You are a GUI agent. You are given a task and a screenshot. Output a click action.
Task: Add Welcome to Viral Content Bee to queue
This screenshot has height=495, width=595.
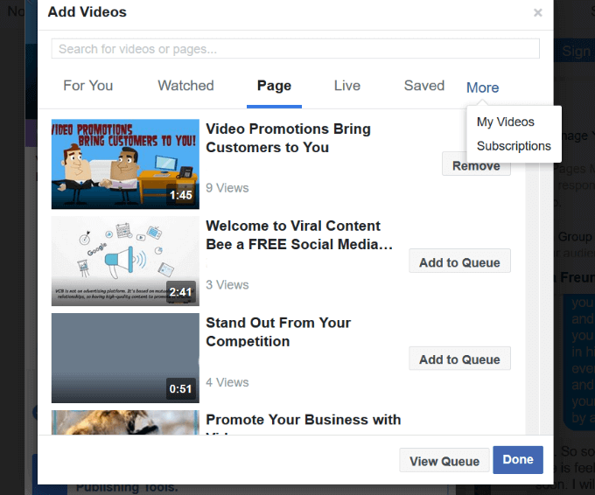pos(459,262)
